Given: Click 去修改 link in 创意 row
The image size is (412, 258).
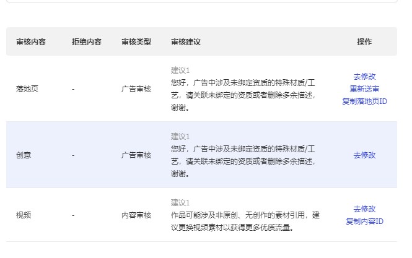Looking at the screenshot, I should click(x=364, y=155).
